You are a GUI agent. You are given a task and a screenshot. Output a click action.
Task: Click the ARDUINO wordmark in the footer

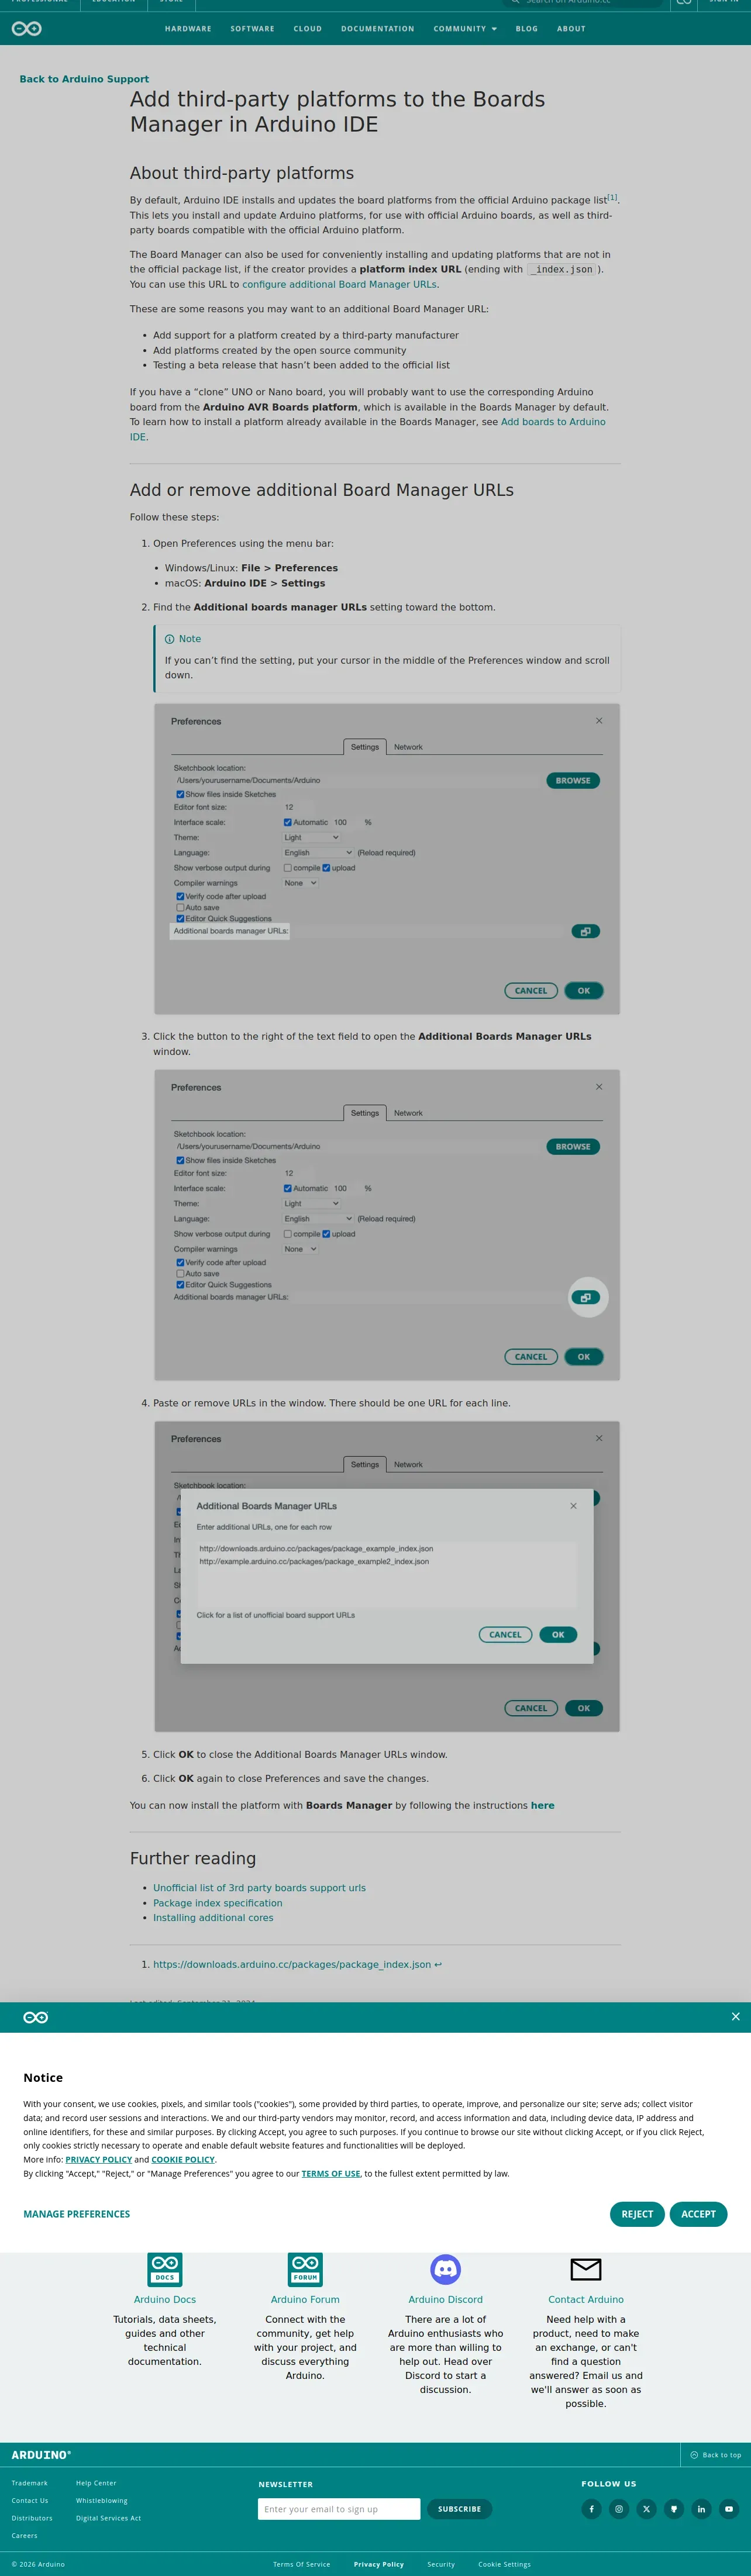point(41,2455)
